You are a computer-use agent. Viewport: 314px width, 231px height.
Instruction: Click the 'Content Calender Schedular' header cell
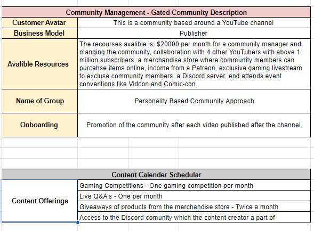pos(156,175)
